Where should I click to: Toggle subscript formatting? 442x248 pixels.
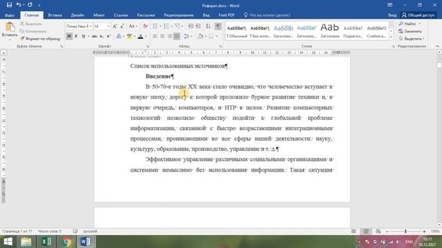pos(102,37)
